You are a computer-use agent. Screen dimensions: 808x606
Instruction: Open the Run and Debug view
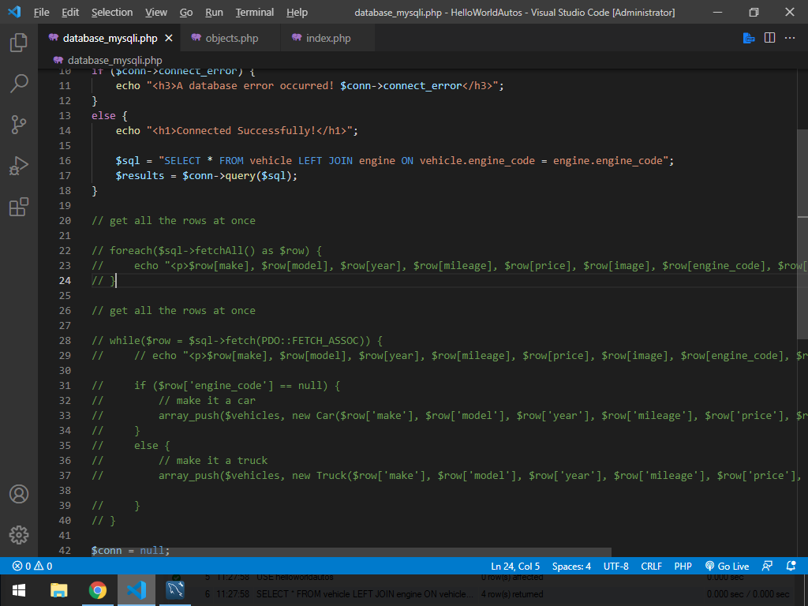click(19, 166)
